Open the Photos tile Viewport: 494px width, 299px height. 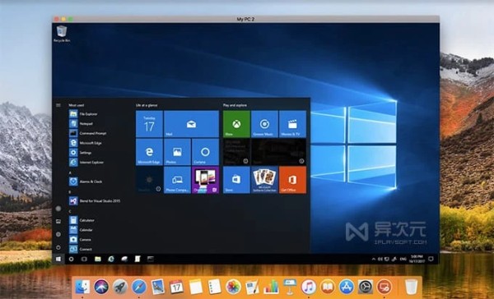point(177,152)
